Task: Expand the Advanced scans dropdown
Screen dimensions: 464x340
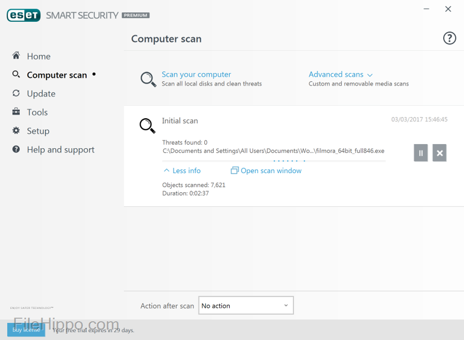Action: [x=340, y=75]
